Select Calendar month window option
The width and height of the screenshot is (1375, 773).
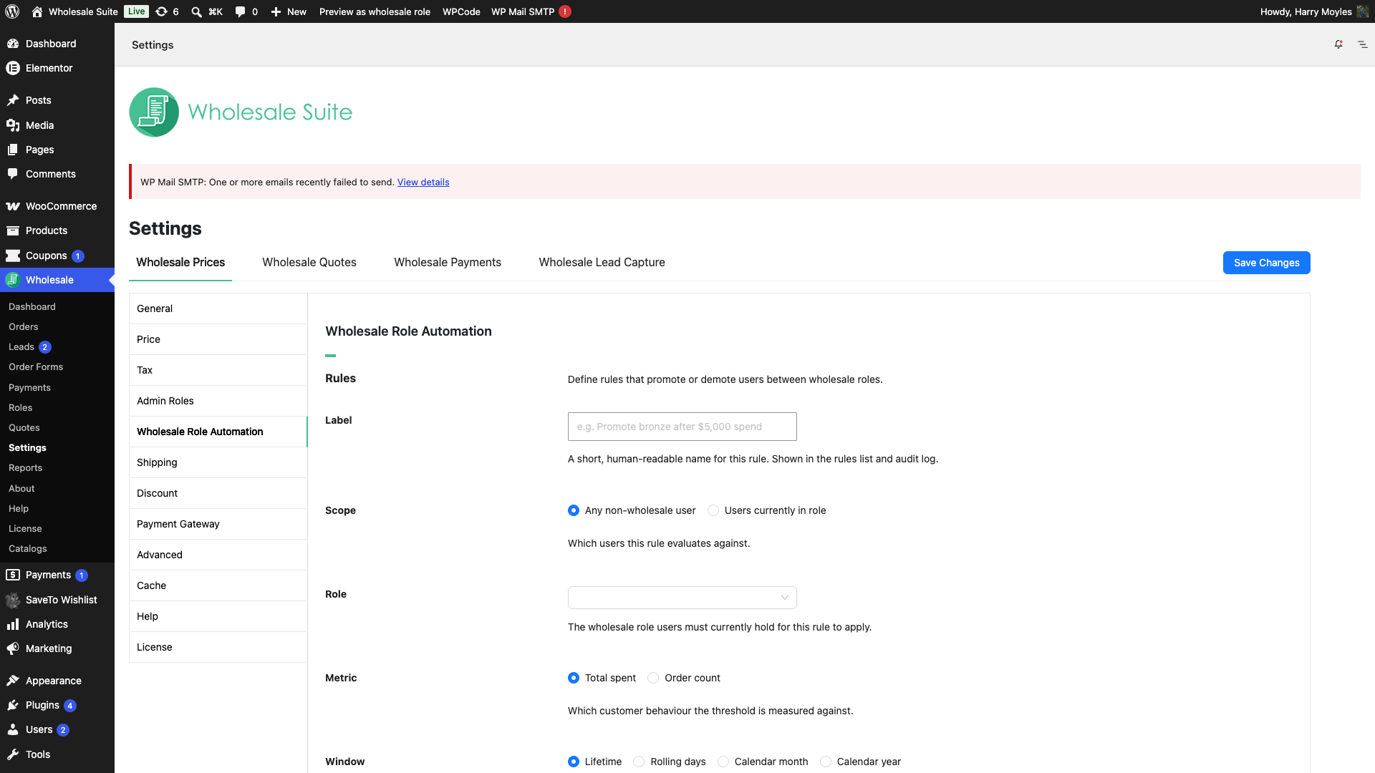tap(723, 762)
